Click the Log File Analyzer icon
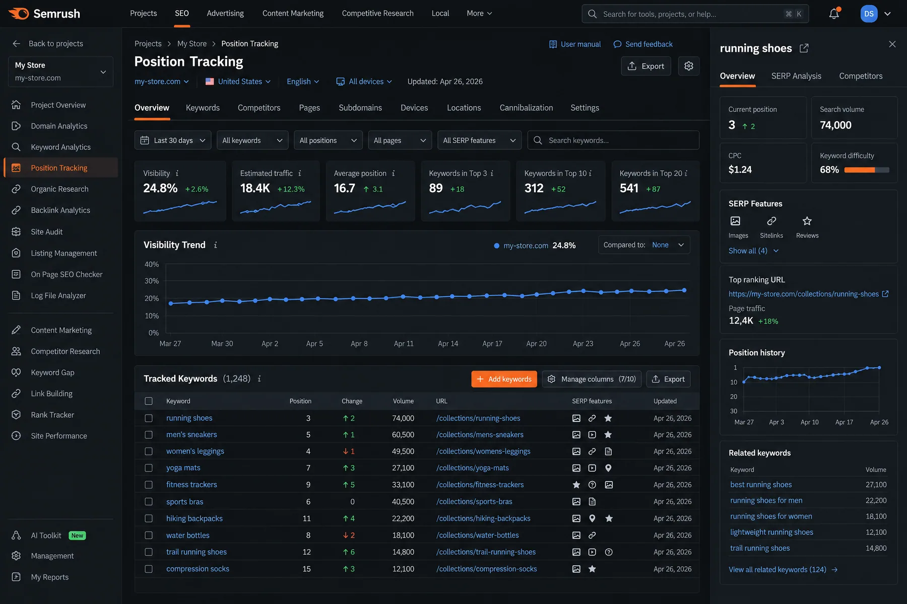The height and width of the screenshot is (604, 907). [16, 295]
